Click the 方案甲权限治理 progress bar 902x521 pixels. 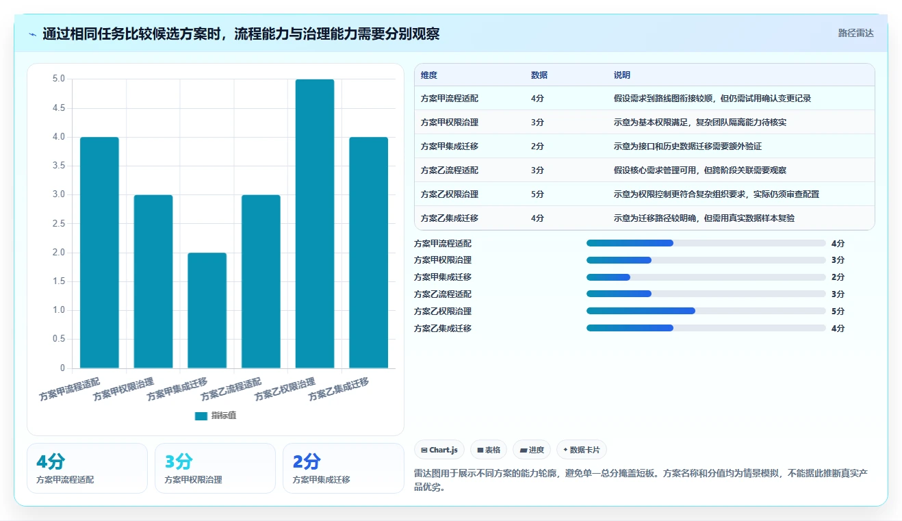(706, 260)
